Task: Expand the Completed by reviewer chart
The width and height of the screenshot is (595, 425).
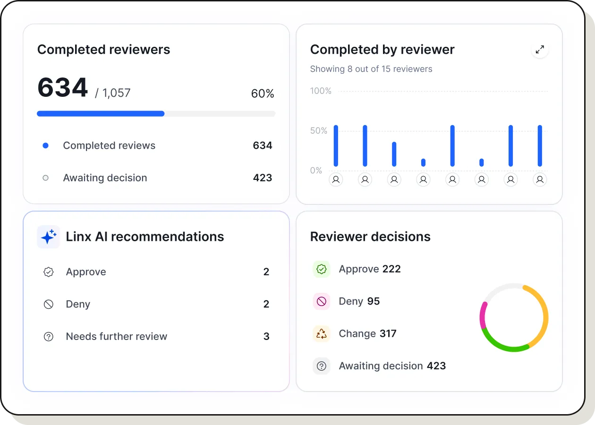Action: point(540,50)
